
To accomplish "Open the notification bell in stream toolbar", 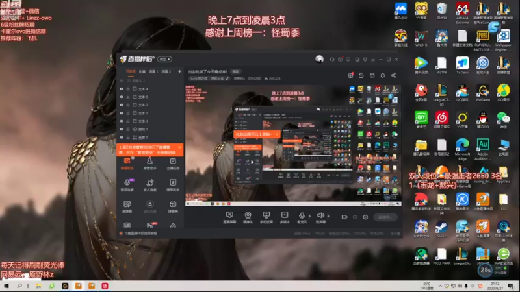I will (383, 75).
